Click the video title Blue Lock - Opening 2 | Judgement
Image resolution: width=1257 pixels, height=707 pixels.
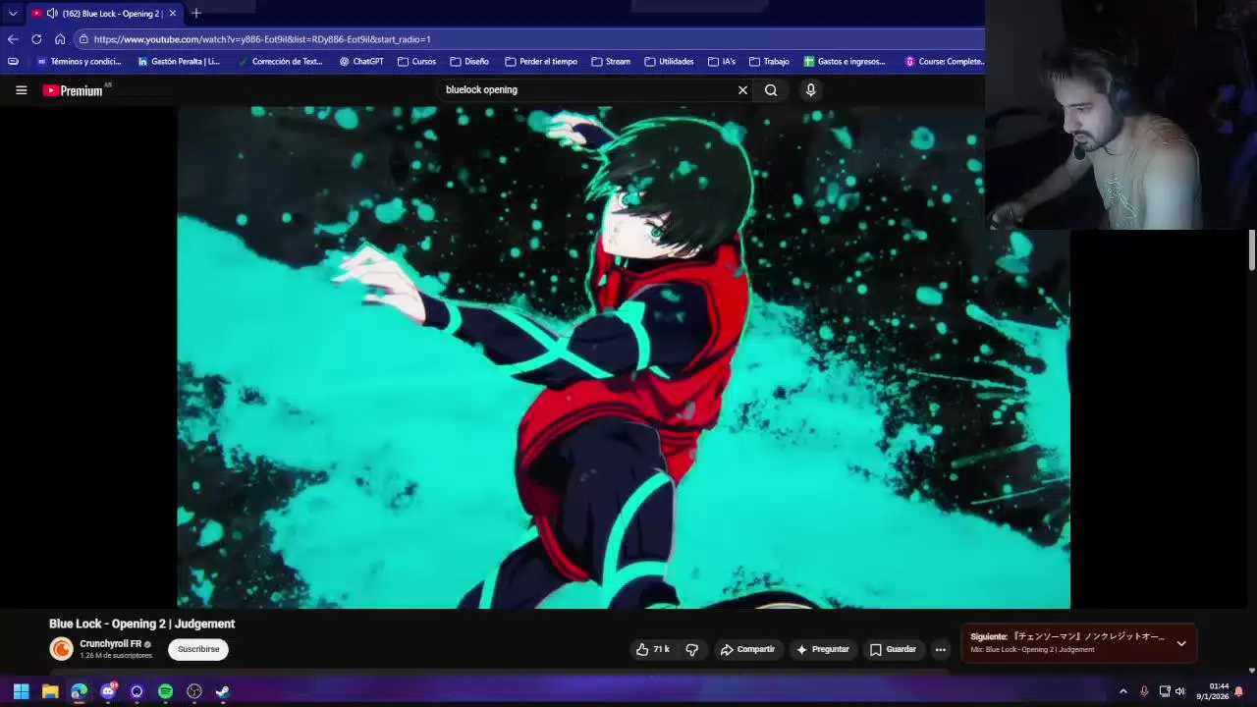pyautogui.click(x=142, y=624)
